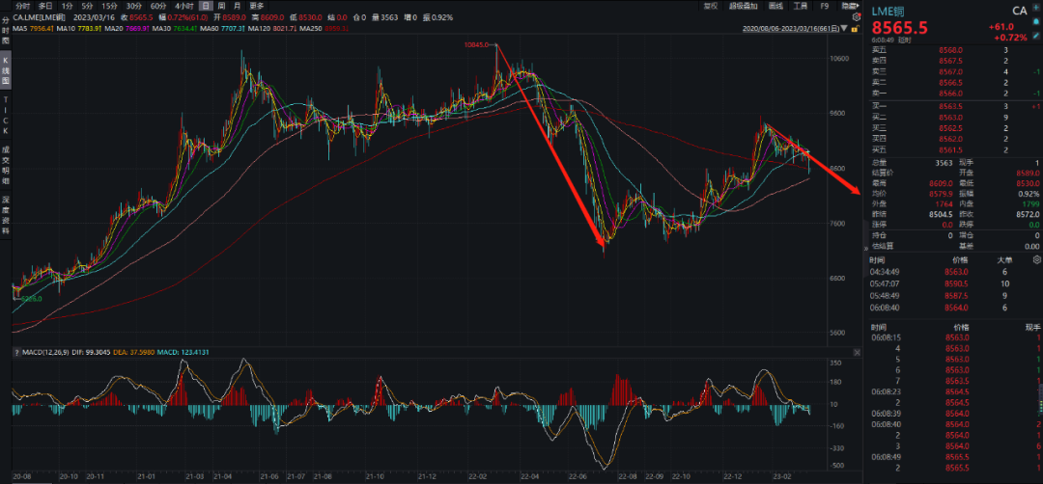Open the pencil edit icon beside quote
The image size is (1043, 484).
pos(1035,34)
